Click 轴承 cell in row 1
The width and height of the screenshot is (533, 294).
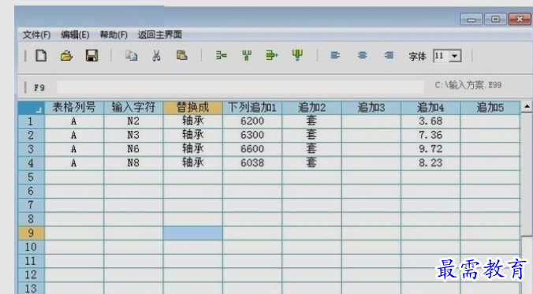192,121
